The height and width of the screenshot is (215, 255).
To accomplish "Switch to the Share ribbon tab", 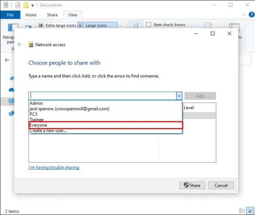I will pyautogui.click(x=52, y=15).
